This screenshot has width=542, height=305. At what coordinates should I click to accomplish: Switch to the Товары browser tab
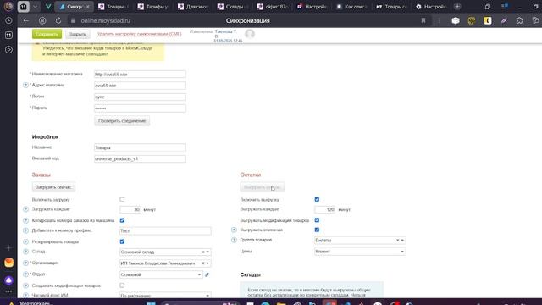click(x=113, y=7)
